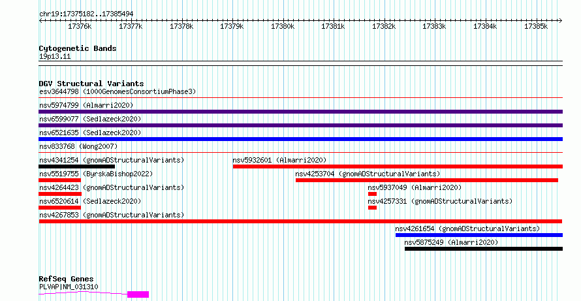Select the red nsv6520614 variant bar

(59, 208)
